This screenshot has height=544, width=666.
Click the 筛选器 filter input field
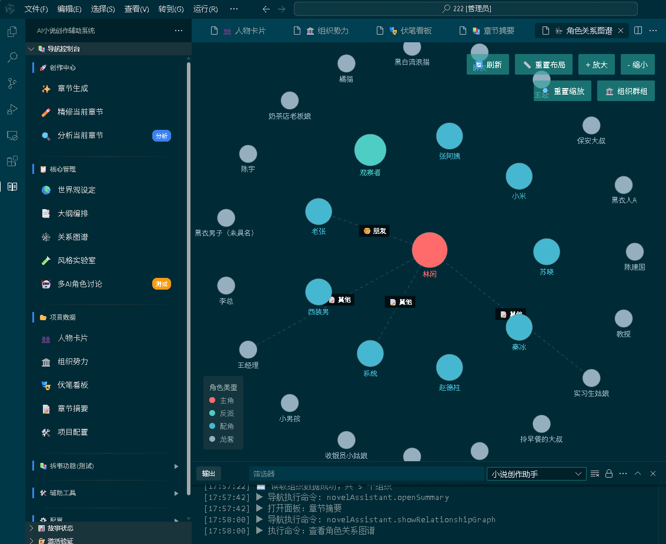coord(364,473)
